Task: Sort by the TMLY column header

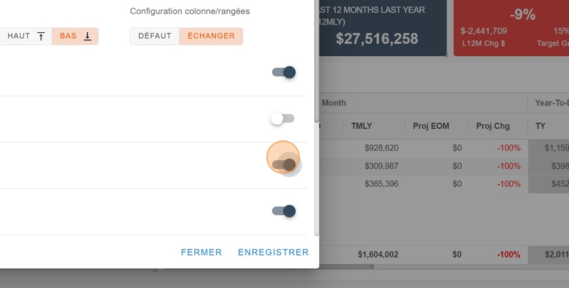Action: point(362,126)
